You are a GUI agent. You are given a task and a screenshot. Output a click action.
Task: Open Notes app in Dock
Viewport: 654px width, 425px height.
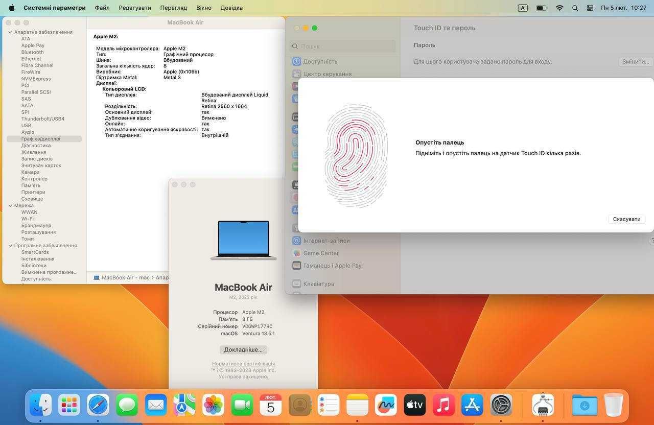click(357, 405)
